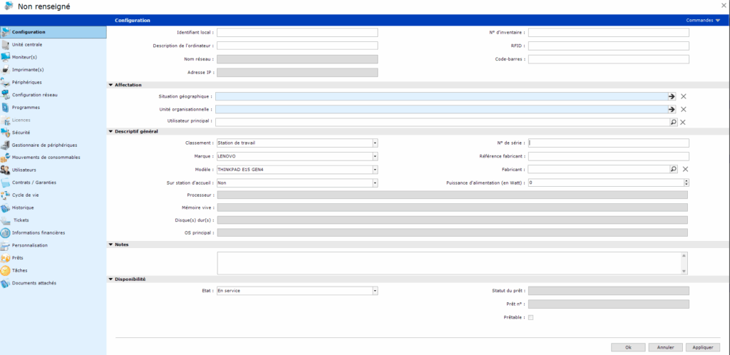Collapse the Disponibilité section
730x355 pixels.
point(110,279)
